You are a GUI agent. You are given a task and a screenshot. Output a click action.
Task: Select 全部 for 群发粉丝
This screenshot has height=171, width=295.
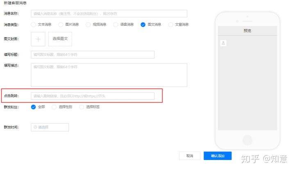pos(33,107)
